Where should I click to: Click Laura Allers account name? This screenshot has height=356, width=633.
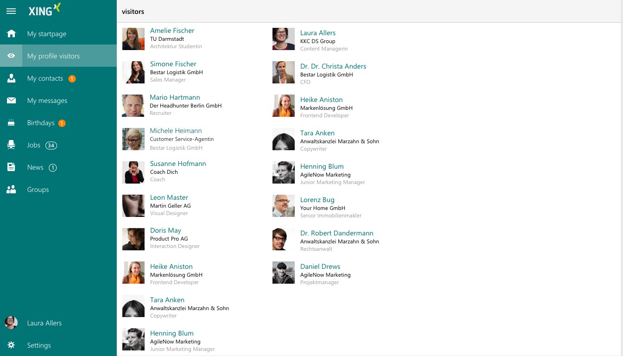click(44, 323)
